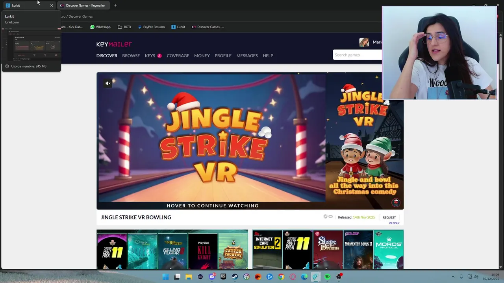Open the user profile avatar
This screenshot has height=283, width=504.
(364, 42)
